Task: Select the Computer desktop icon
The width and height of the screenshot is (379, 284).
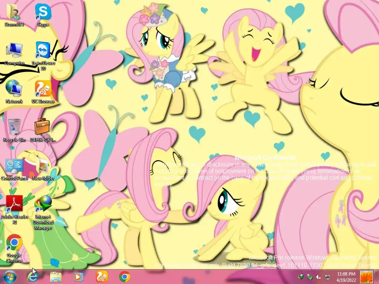Action: click(x=14, y=54)
